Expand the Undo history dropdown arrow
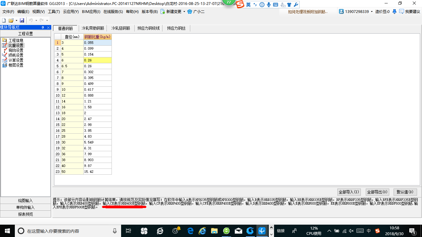This screenshot has height=237, width=422. click(36, 20)
